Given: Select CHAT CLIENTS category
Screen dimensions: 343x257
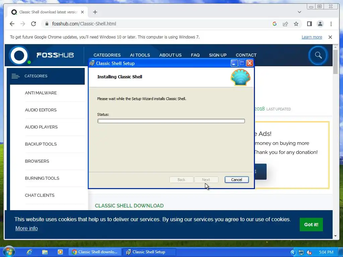Looking at the screenshot, I should click(40, 195).
